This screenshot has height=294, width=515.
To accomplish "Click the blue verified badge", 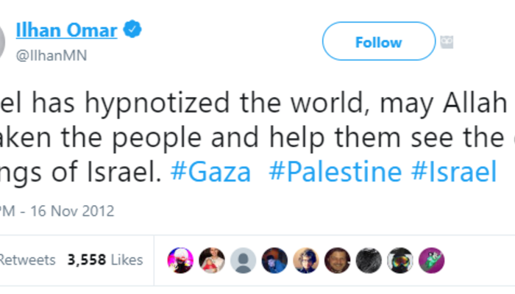I will click(x=132, y=30).
